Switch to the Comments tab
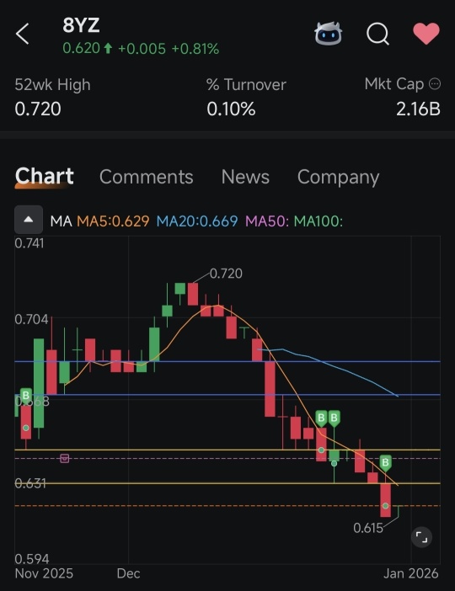 [147, 177]
